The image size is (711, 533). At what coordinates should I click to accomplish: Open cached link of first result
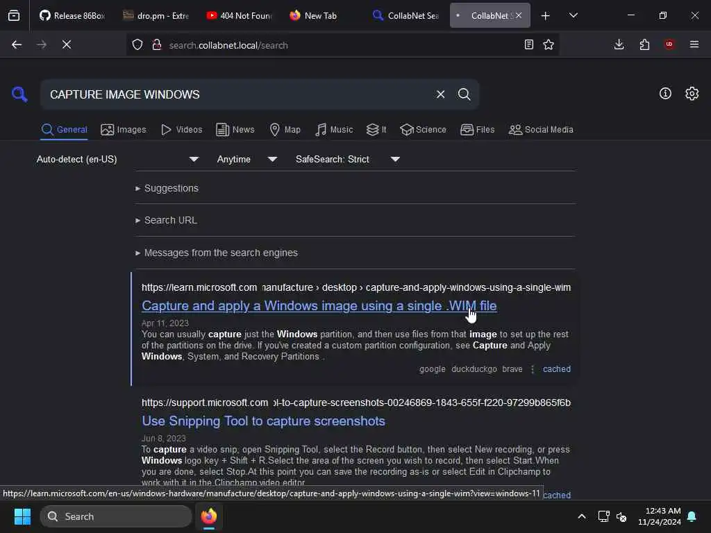click(557, 369)
